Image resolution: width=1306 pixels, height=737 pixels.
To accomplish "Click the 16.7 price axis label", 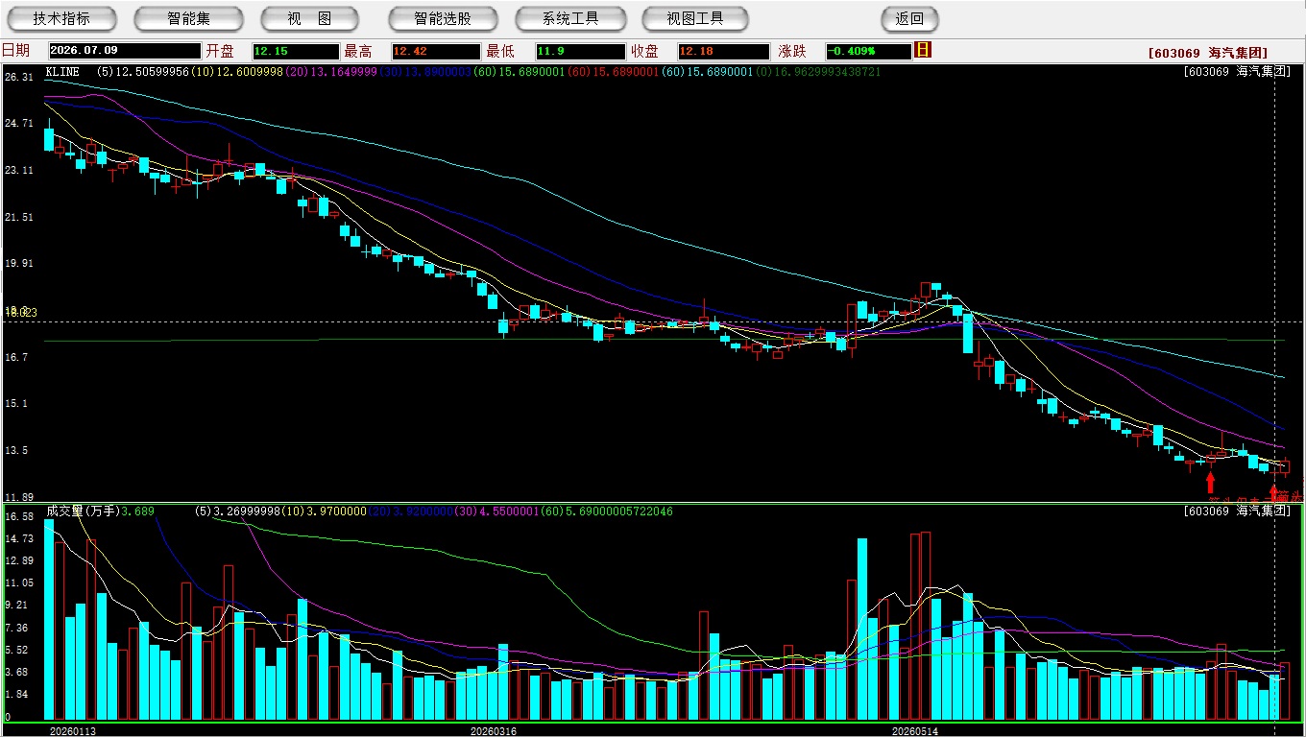I will 16,357.
